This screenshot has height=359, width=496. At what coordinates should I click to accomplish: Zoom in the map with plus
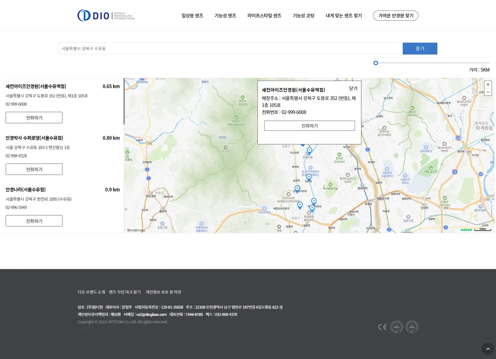488,84
